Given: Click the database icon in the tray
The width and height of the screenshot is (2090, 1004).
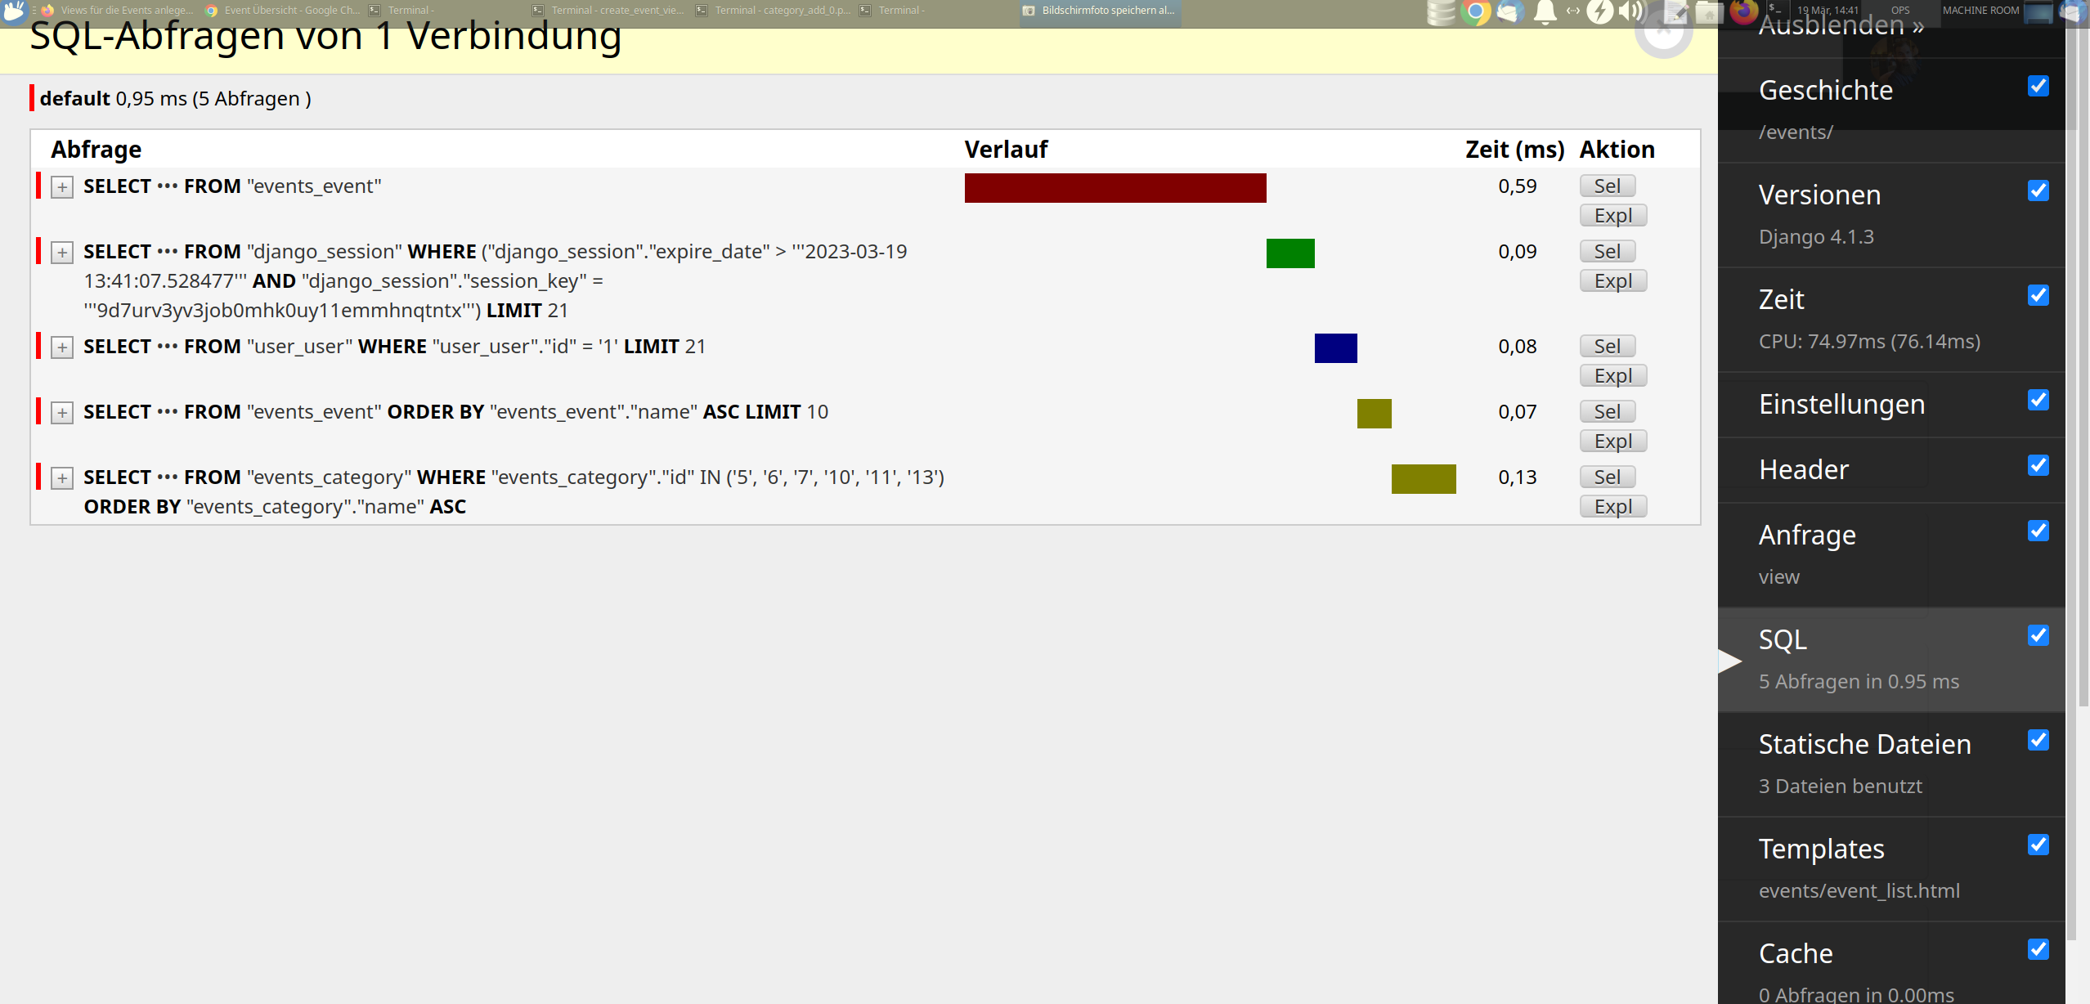Looking at the screenshot, I should 1440,12.
